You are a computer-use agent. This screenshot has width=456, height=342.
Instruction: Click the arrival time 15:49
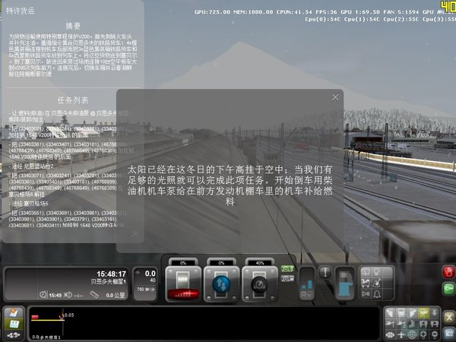pos(55,295)
